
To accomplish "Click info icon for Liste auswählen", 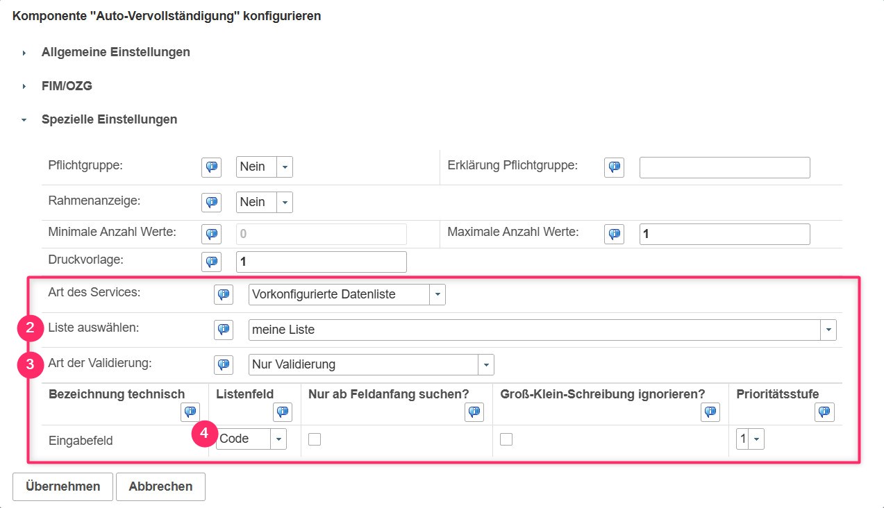I will click(x=224, y=330).
